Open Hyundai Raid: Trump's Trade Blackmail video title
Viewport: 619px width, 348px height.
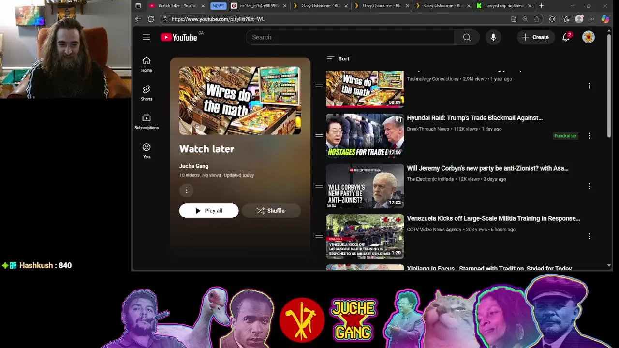pos(475,118)
